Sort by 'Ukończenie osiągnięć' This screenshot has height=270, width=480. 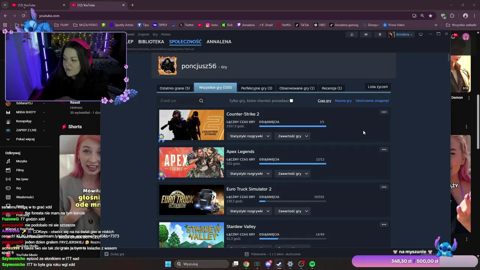tap(372, 100)
